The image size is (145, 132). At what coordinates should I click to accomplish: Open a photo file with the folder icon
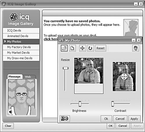click(x=64, y=48)
